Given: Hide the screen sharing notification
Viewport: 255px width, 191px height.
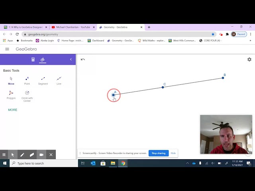Looking at the screenshot, I should pos(173,153).
